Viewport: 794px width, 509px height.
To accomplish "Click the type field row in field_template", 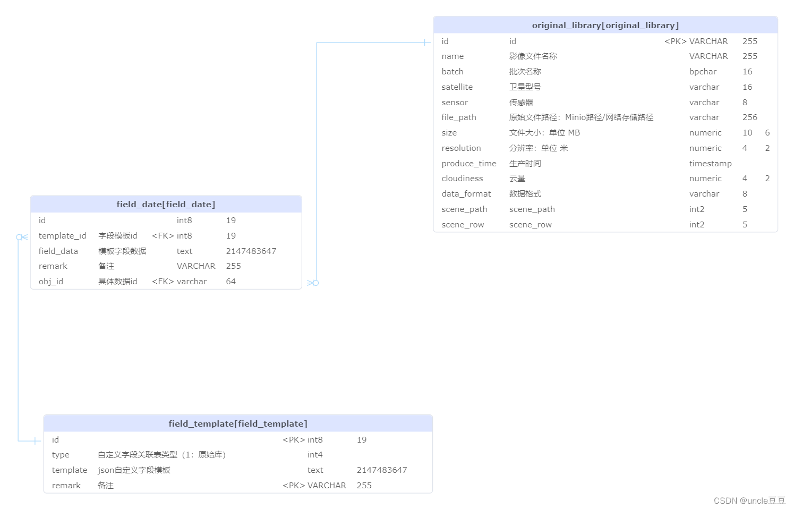I will [x=159, y=454].
